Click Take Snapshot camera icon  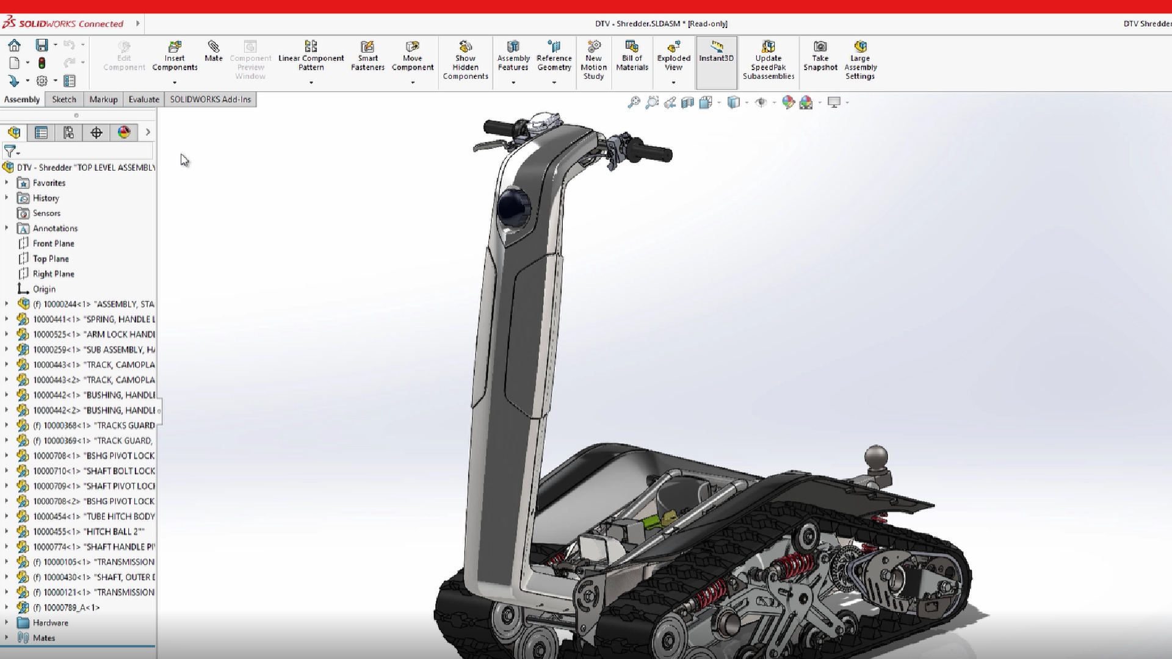point(820,56)
